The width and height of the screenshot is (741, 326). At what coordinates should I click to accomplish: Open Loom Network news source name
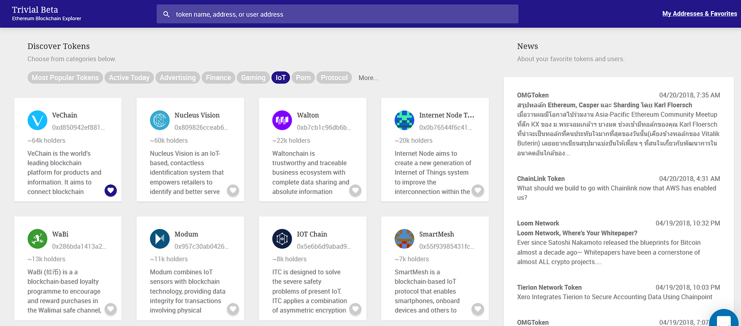coord(538,223)
